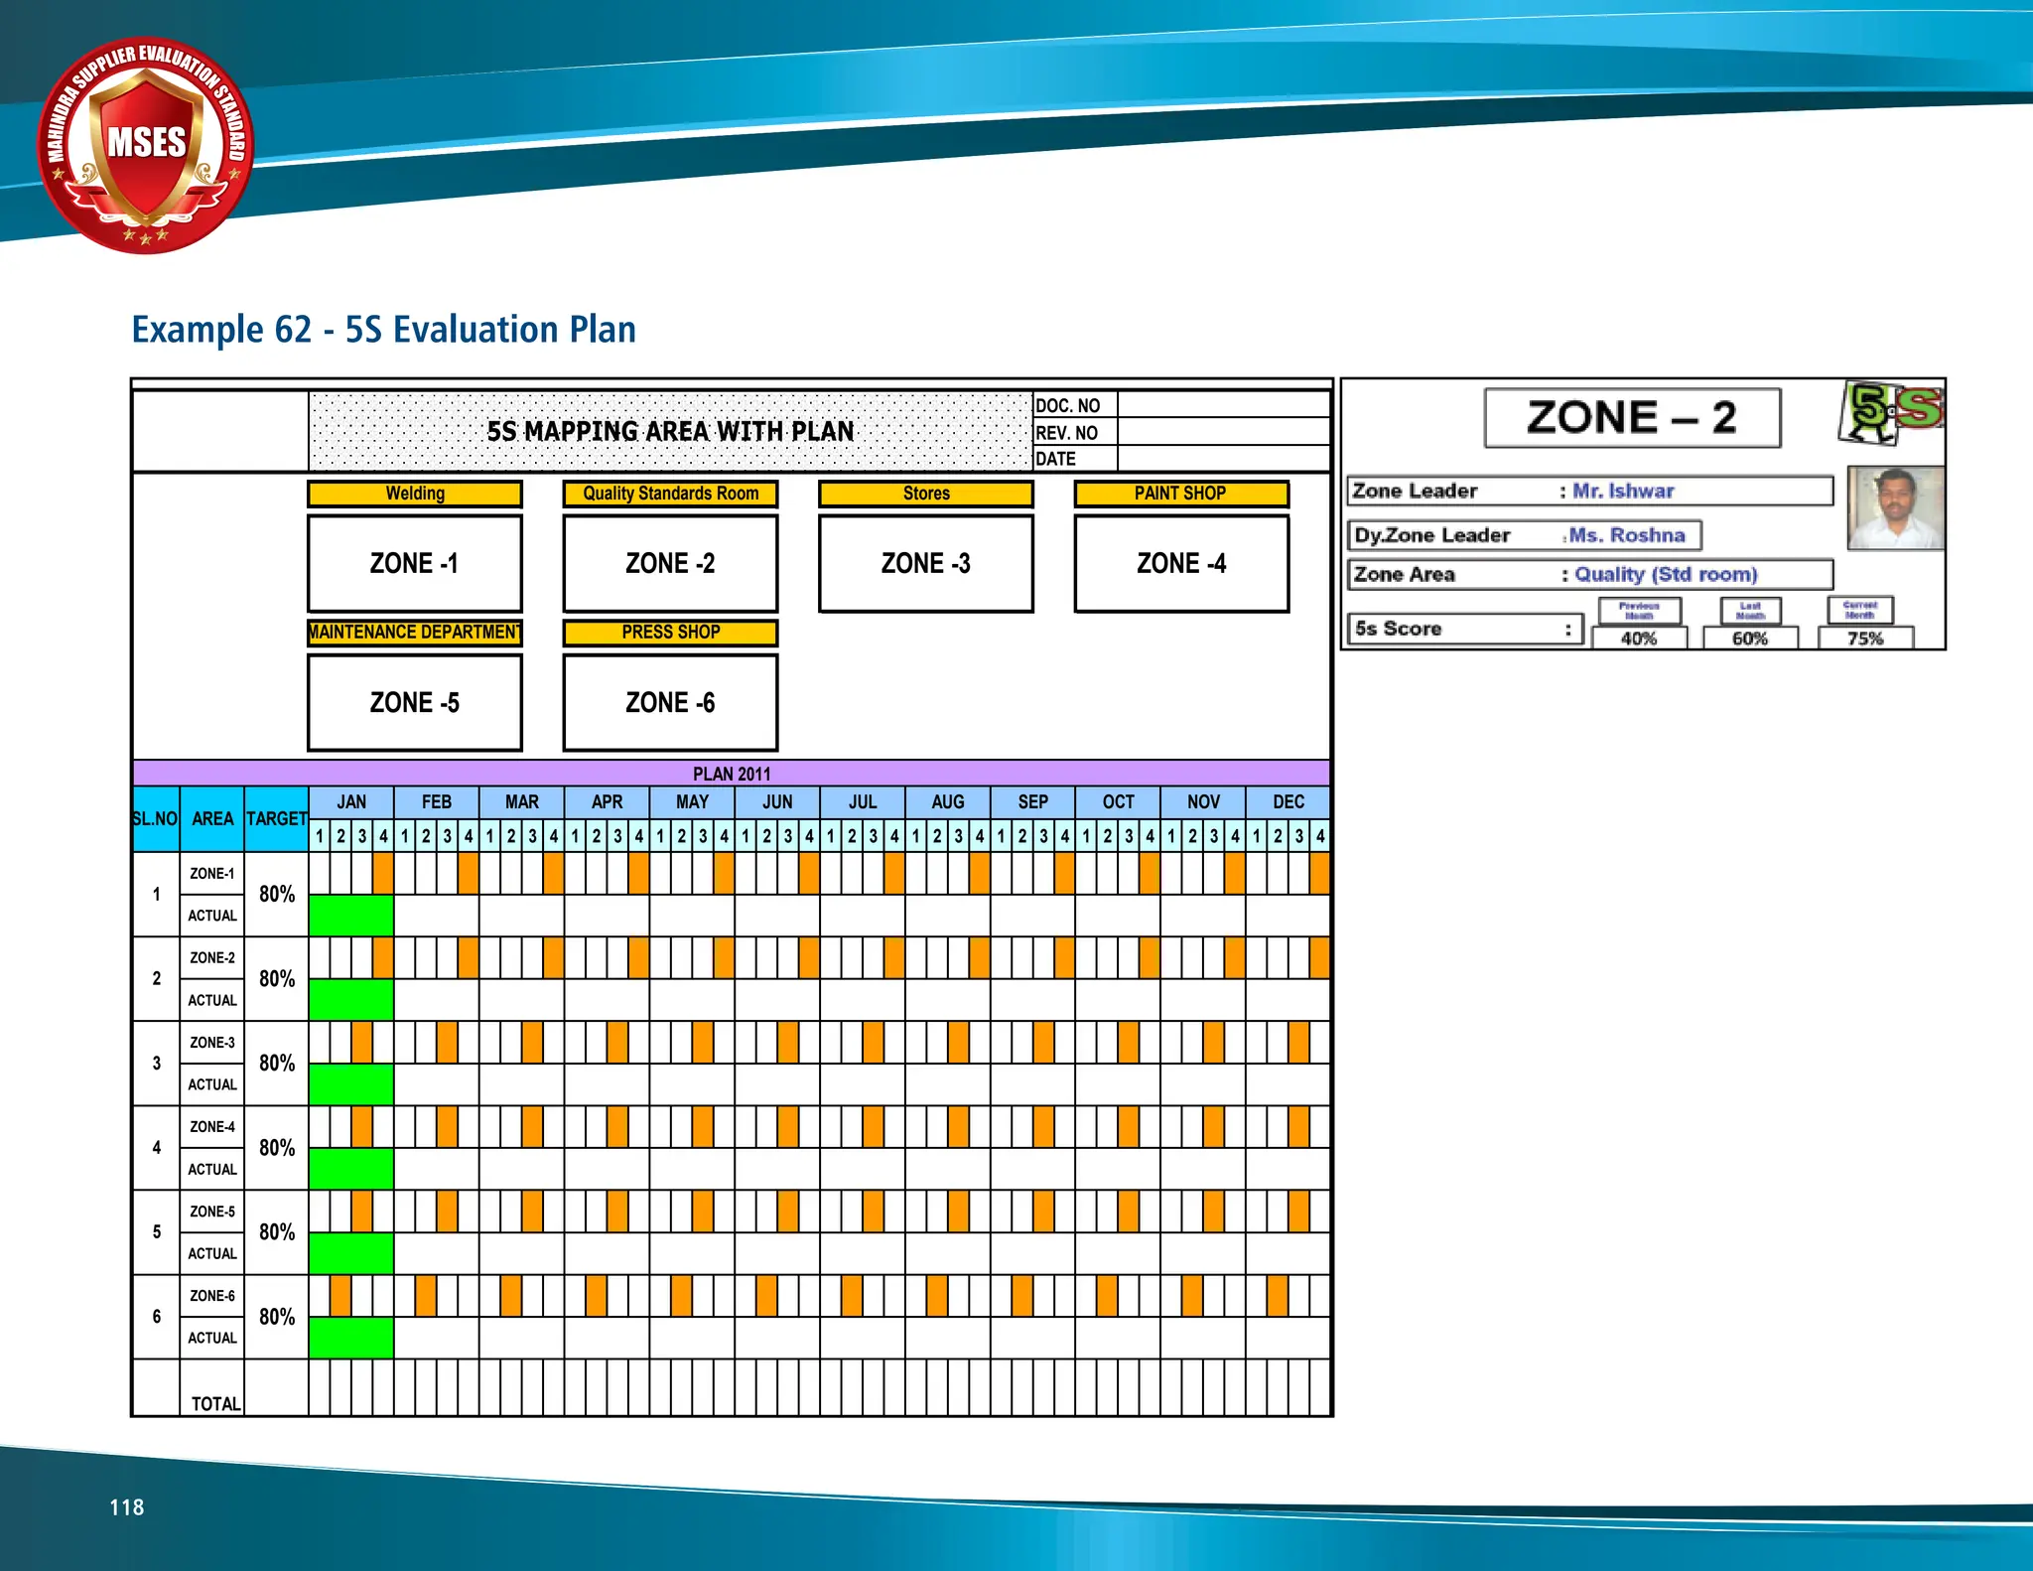Click the Stores label

(926, 494)
